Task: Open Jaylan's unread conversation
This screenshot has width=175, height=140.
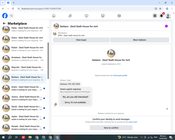Action: [x=23, y=118]
